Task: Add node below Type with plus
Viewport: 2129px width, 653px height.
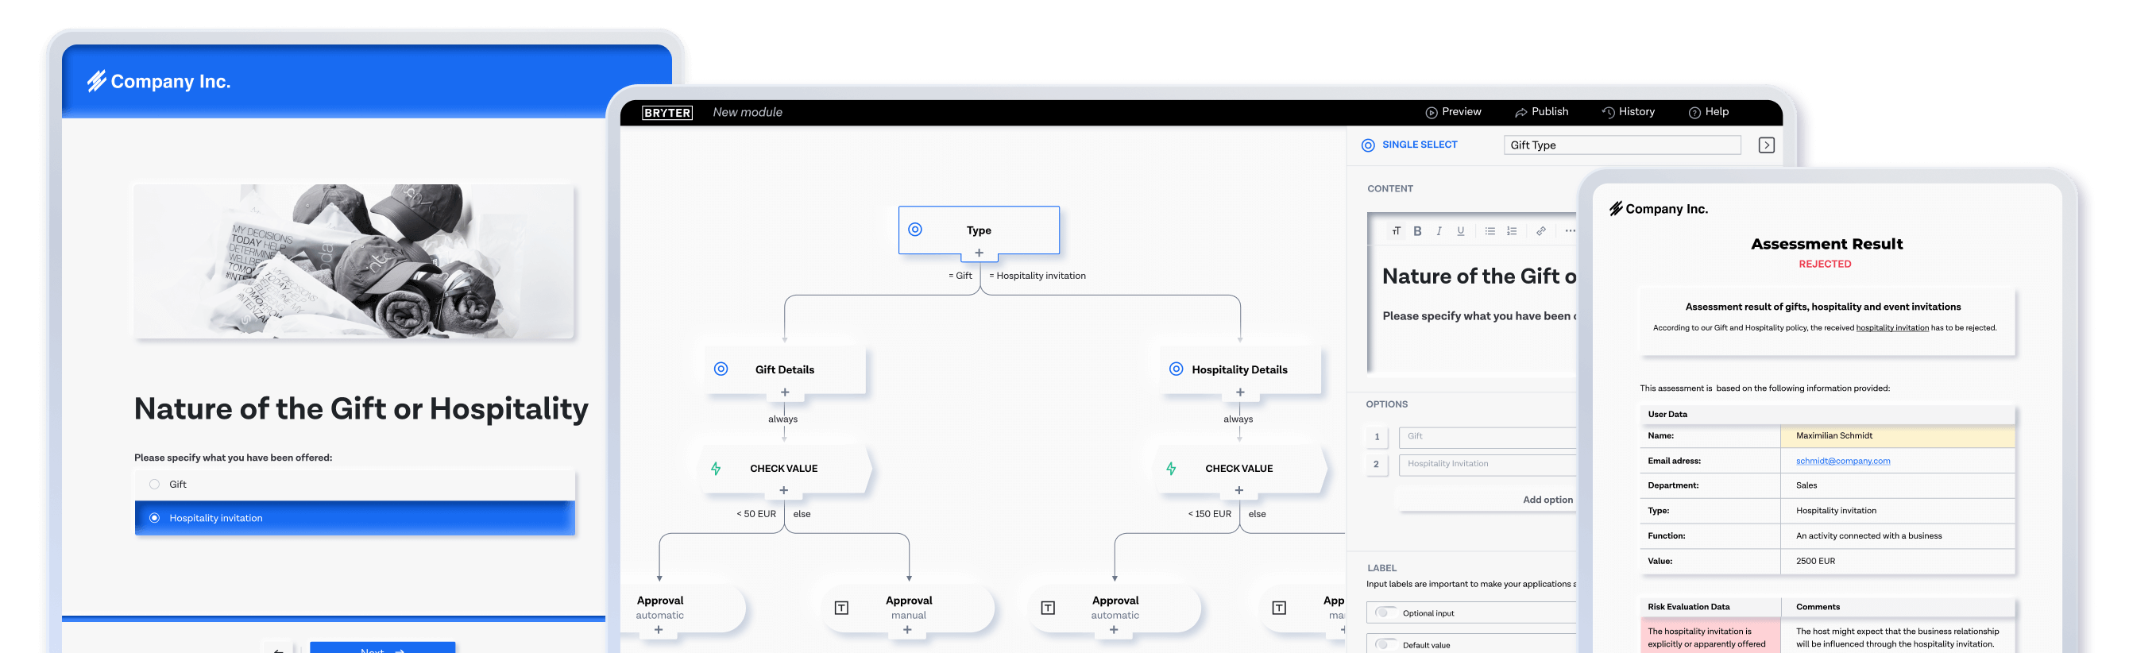Action: (x=979, y=253)
